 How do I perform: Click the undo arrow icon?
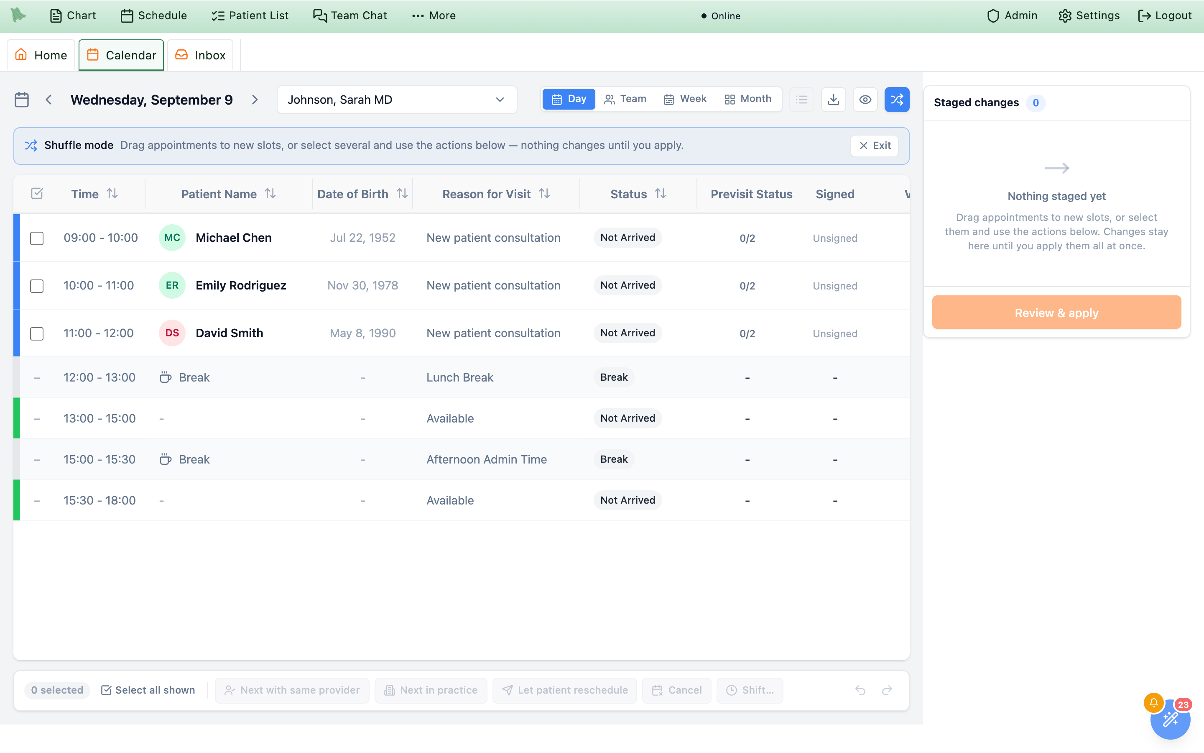860,690
